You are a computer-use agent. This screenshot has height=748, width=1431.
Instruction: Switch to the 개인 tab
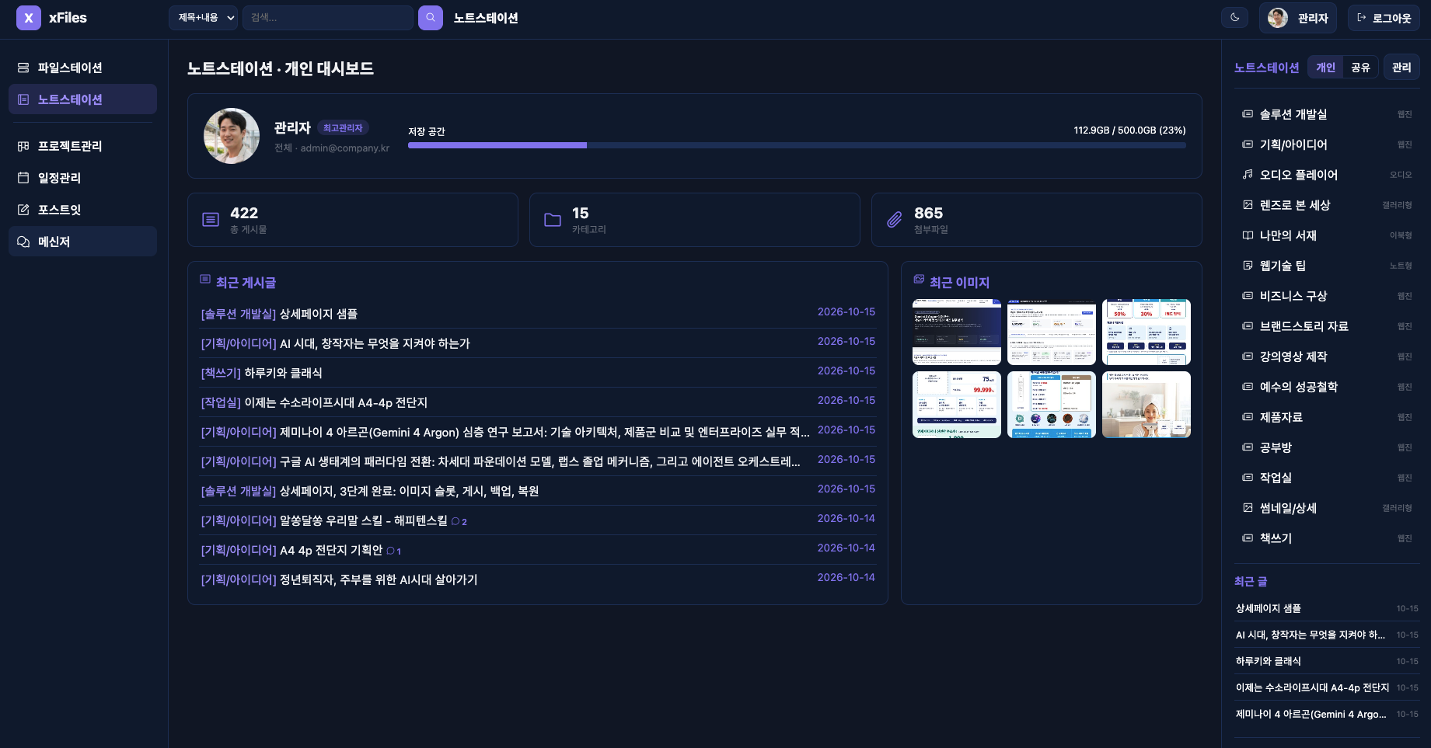coord(1325,68)
